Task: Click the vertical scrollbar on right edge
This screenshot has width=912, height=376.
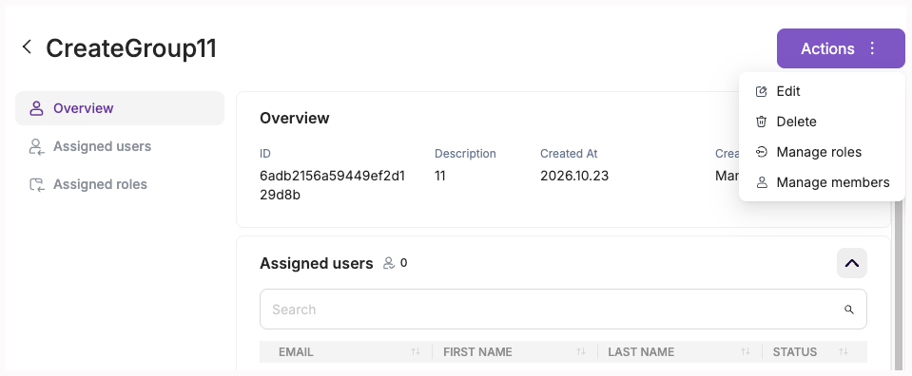Action: click(x=900, y=285)
